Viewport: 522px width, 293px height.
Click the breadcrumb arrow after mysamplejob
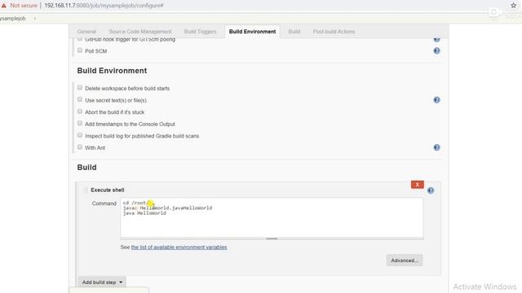click(34, 19)
